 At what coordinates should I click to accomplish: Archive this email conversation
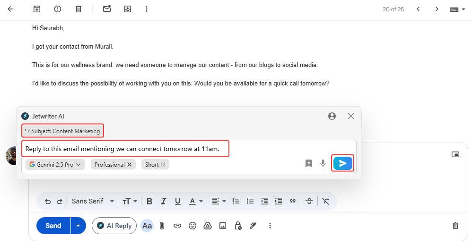37,9
